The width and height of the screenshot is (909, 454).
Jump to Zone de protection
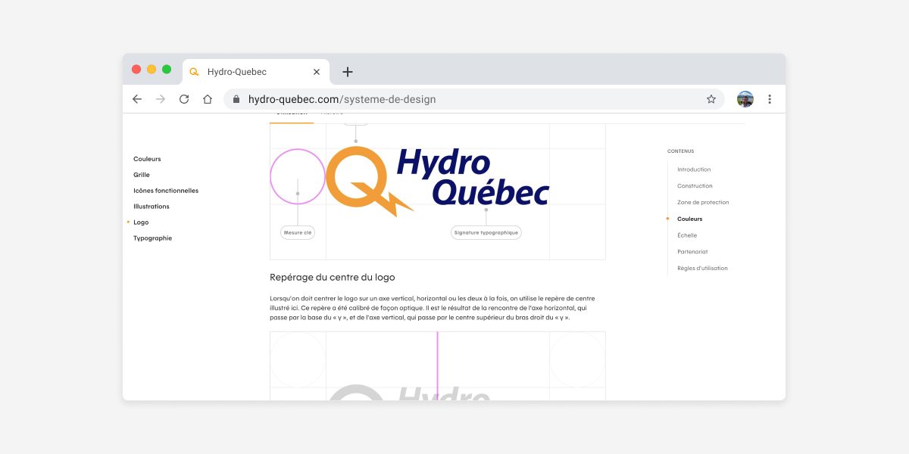pyautogui.click(x=703, y=203)
